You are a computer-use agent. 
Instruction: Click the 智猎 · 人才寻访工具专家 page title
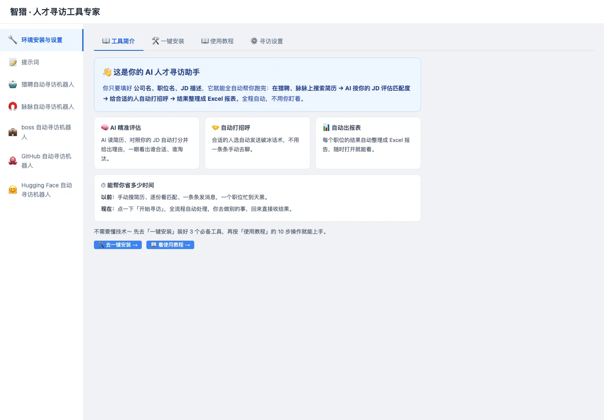(x=55, y=12)
